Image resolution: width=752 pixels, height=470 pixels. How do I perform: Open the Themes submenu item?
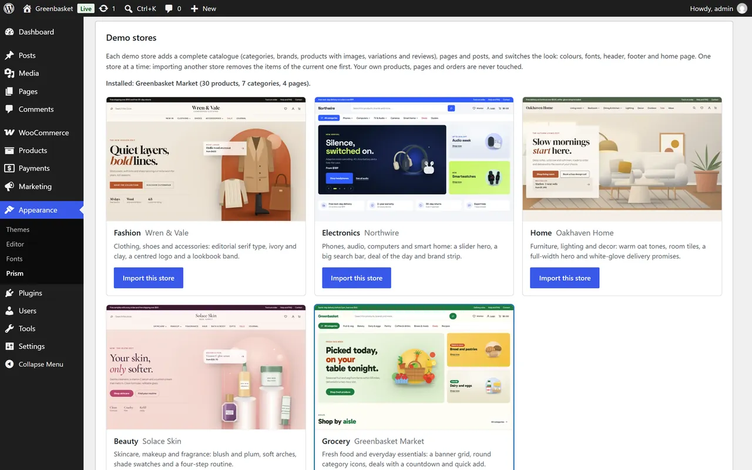(x=18, y=230)
